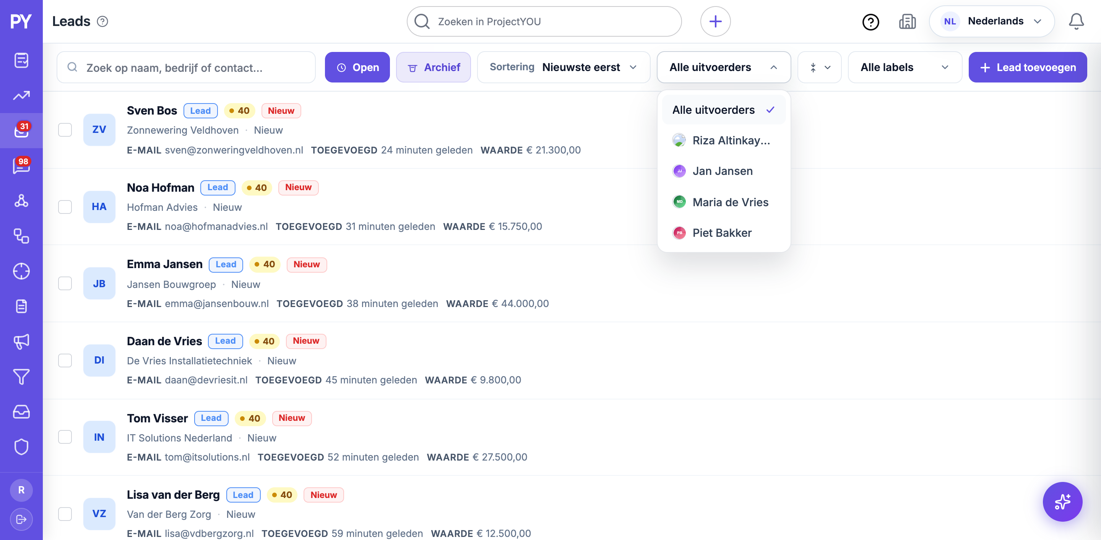Select the Sven Bos lead checkbox
The image size is (1101, 540).
coord(65,130)
